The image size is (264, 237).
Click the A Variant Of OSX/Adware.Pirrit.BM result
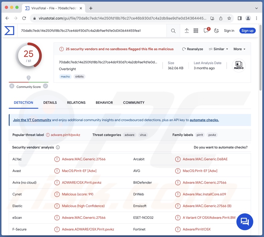point(209,218)
